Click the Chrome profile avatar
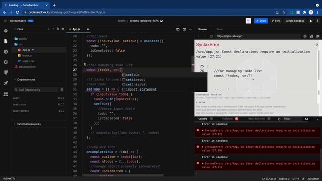This screenshot has height=181, width=322. tap(311, 12)
